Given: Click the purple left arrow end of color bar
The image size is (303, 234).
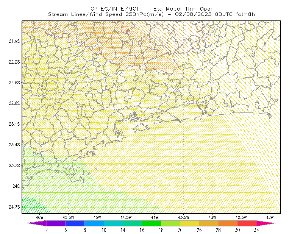Looking at the screenshot, I should tap(37, 223).
